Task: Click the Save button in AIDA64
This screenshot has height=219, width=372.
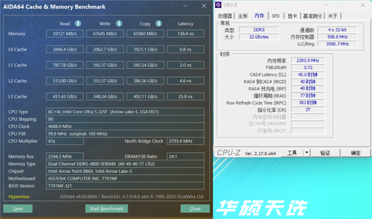Action: pyautogui.click(x=18, y=209)
